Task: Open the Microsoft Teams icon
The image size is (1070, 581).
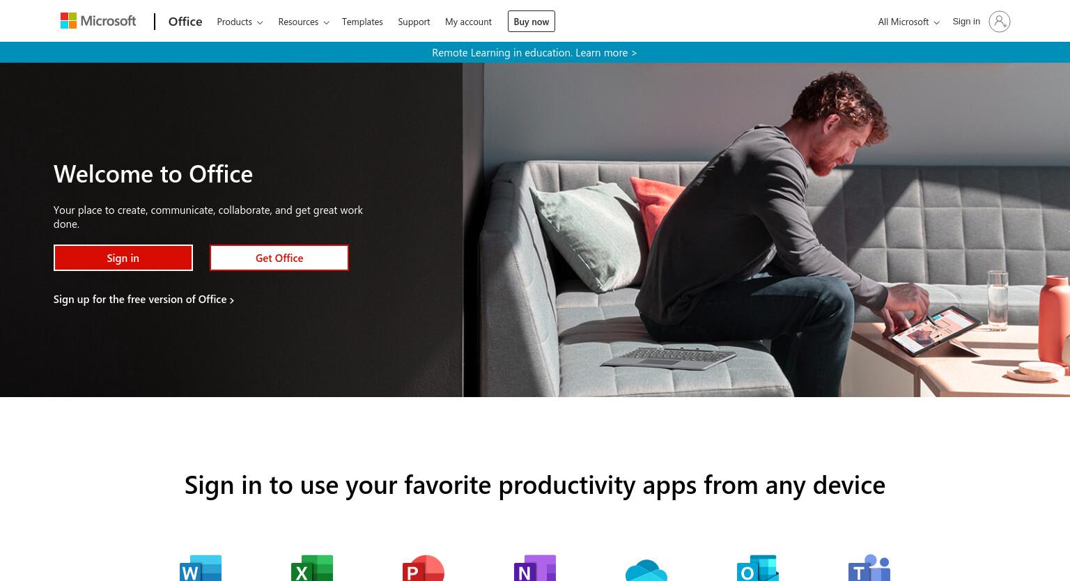Action: coord(869,568)
